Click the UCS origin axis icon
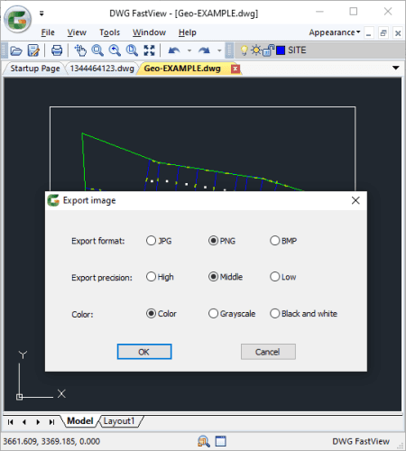 pyautogui.click(x=19, y=397)
